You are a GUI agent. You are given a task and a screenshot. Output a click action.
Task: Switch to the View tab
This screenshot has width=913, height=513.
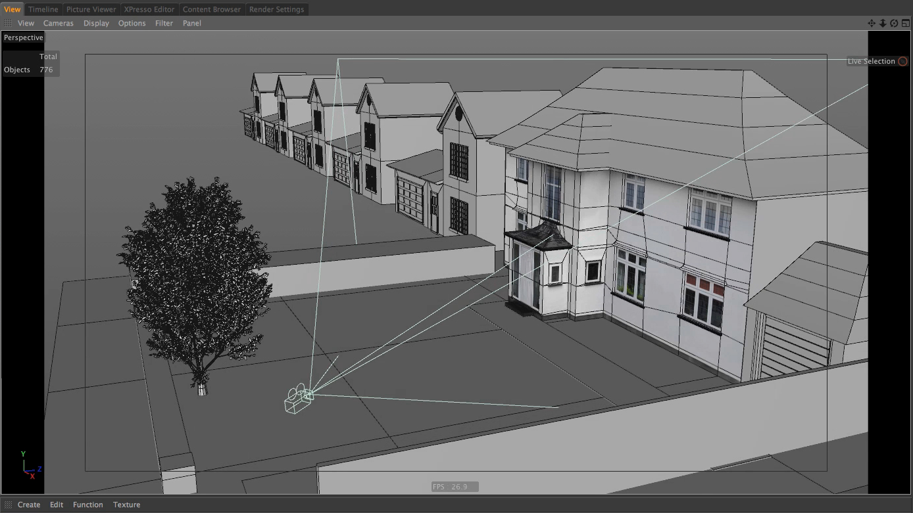point(12,9)
